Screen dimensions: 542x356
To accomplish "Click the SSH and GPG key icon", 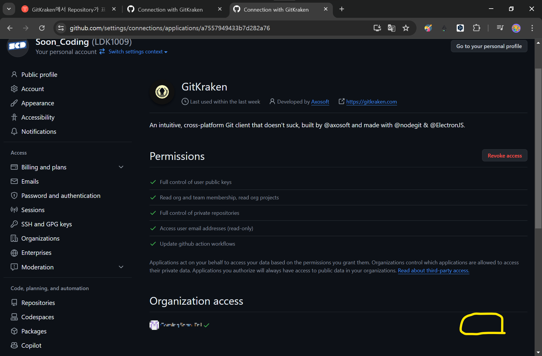I will coord(14,224).
